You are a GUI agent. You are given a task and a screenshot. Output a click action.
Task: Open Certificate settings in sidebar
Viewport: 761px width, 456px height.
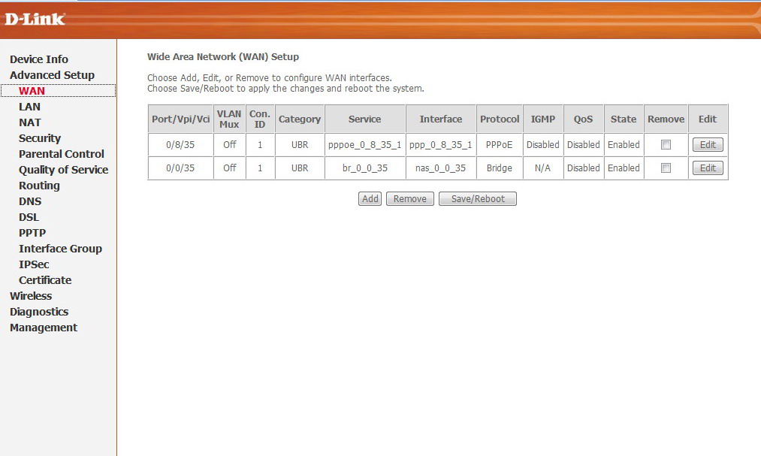[45, 280]
